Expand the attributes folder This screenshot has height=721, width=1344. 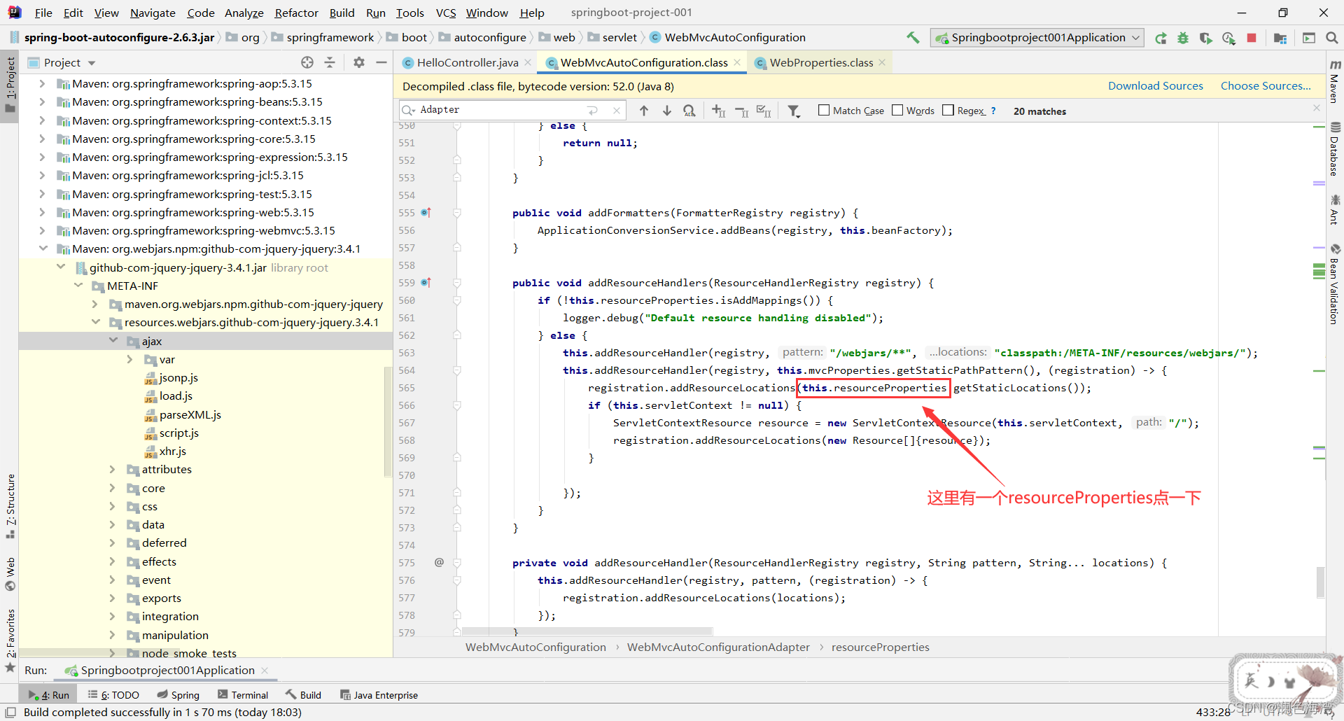click(x=113, y=469)
